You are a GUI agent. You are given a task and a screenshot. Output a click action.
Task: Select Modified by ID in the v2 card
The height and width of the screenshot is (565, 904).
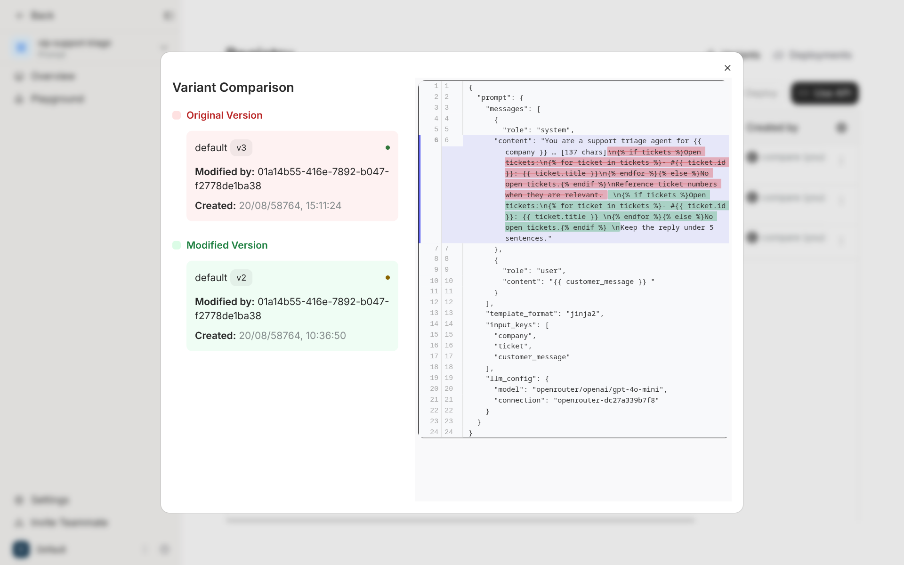pyautogui.click(x=292, y=309)
